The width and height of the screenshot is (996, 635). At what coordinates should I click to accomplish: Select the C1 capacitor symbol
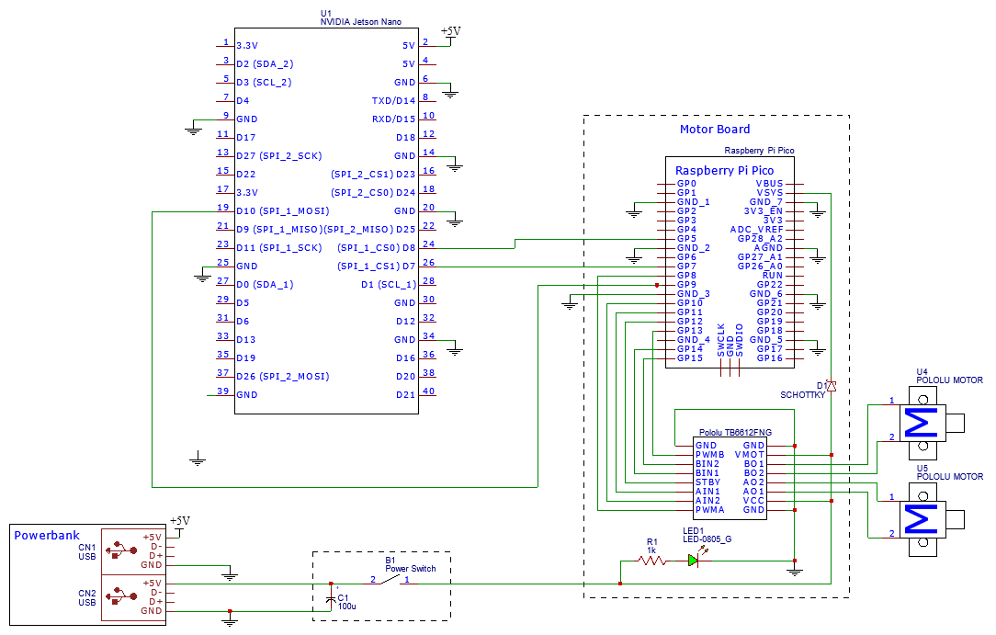[331, 598]
